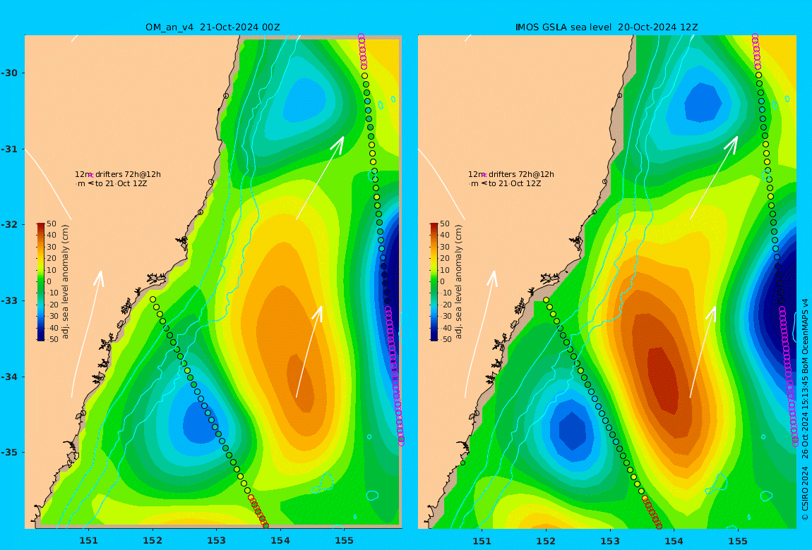Click 'to 21 Oct 12Z' text in OM_an_v4 map
The height and width of the screenshot is (550, 812).
[x=121, y=183]
